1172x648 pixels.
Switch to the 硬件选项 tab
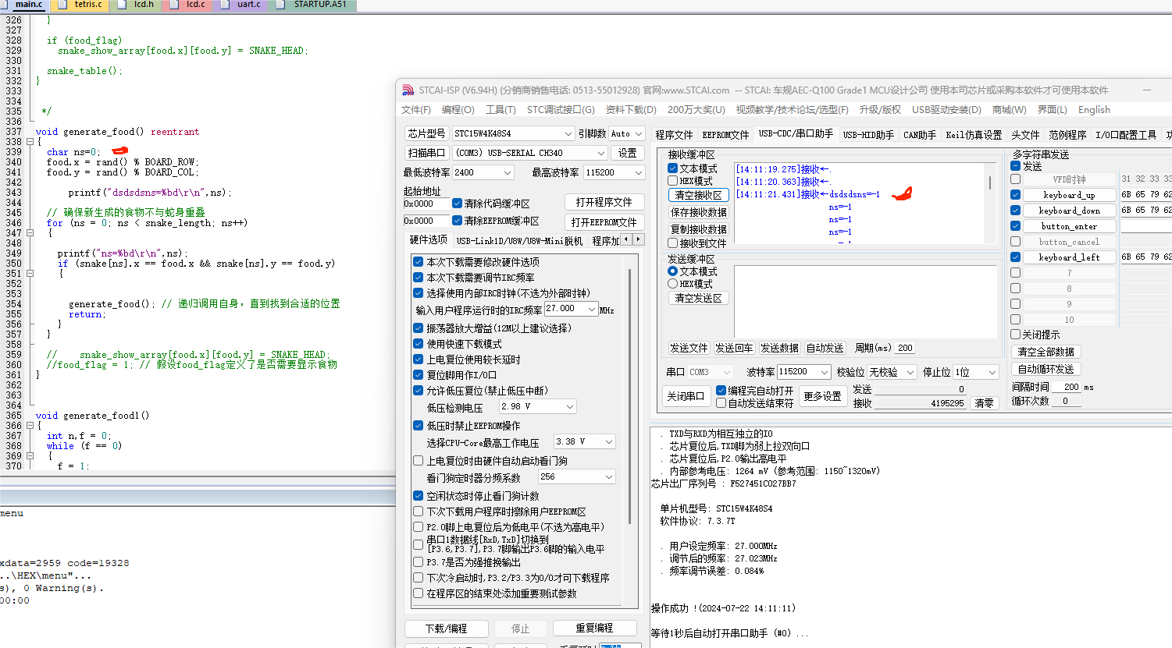point(429,240)
